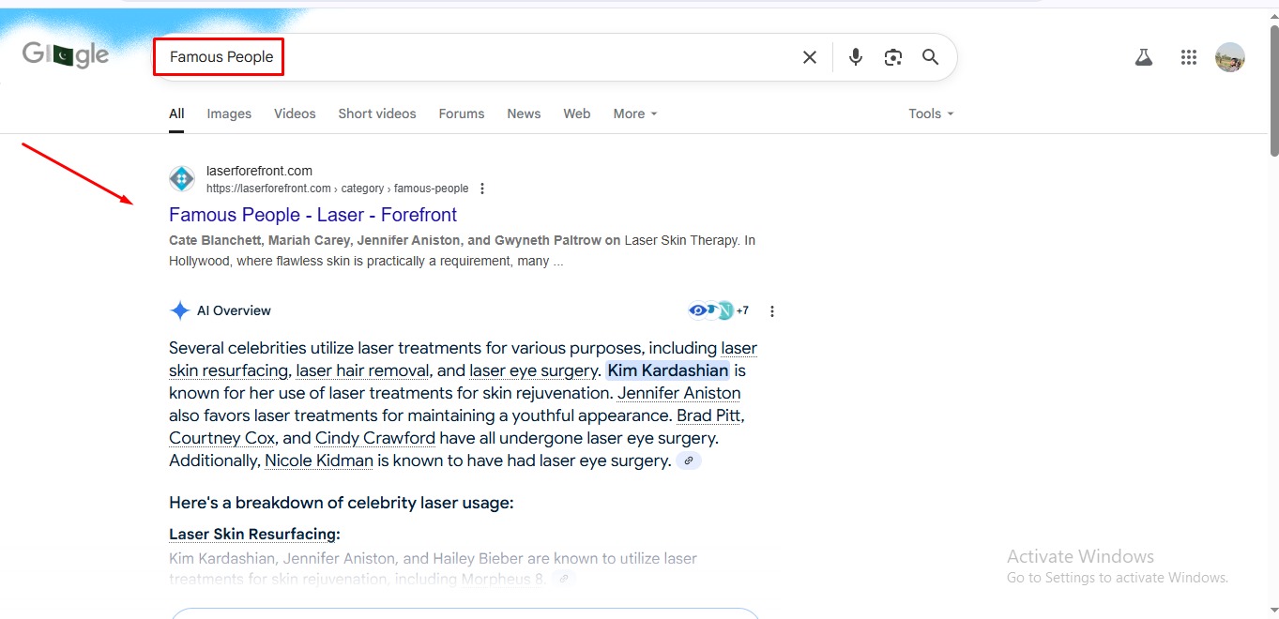View AI Overview sources +7 icons
The width and height of the screenshot is (1279, 619).
[718, 310]
